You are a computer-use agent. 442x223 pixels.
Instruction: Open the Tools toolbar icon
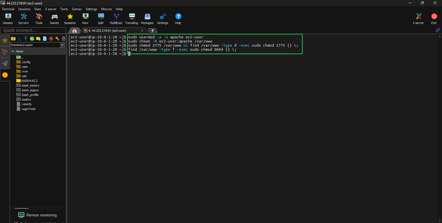(x=39, y=19)
